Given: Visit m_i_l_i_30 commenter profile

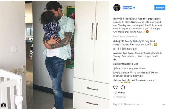Looking at the screenshot, I should [x=119, y=49].
